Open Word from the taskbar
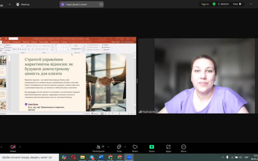This screenshot has height=161, width=258. [101, 157]
